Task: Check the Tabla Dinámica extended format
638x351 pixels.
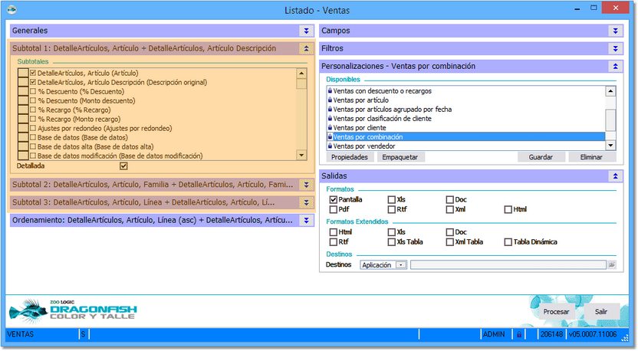Action: [508, 242]
